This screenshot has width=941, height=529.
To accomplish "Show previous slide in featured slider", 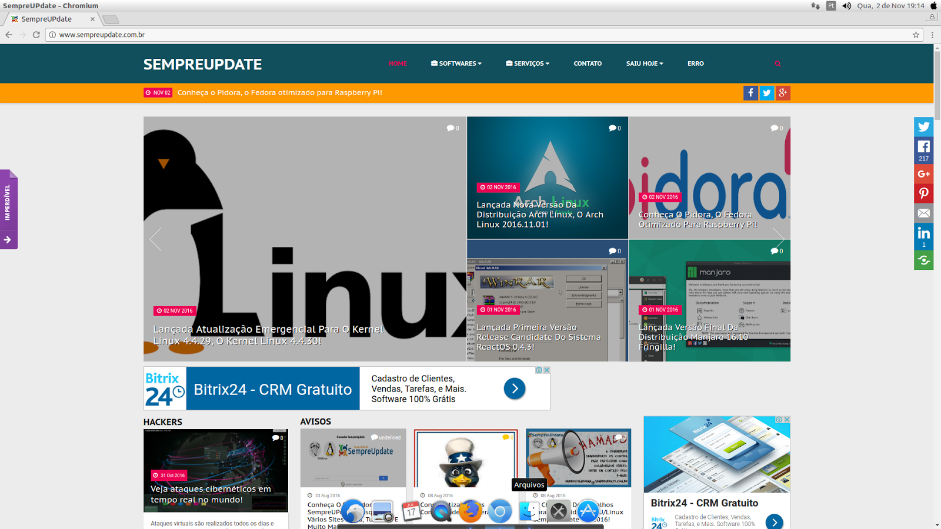I will (x=155, y=239).
